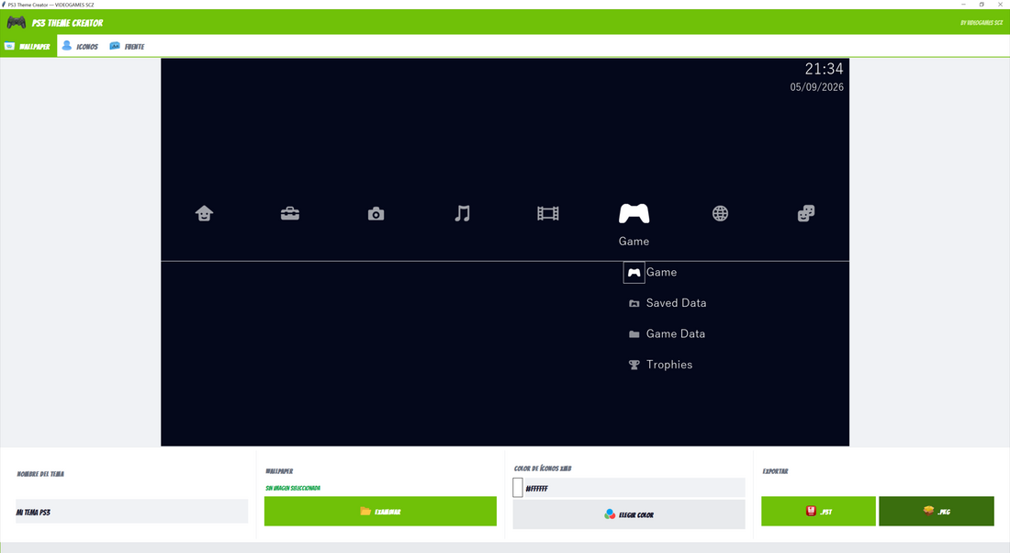Click the Game label under controller icon

click(634, 241)
